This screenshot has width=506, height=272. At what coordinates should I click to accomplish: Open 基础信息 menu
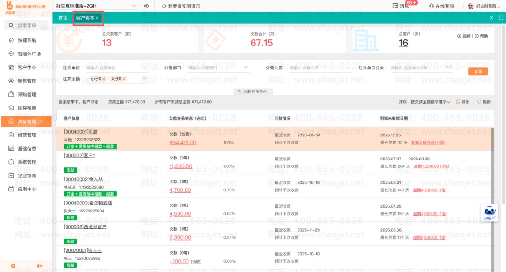(26, 149)
